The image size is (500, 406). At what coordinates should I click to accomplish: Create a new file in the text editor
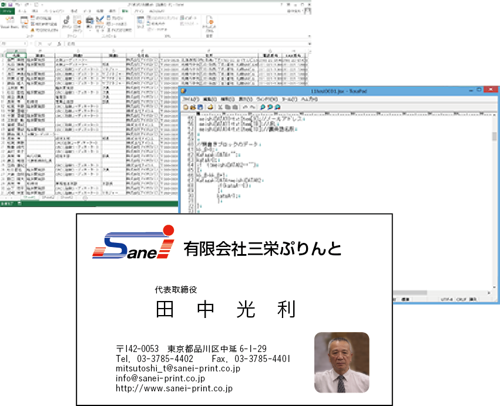click(x=186, y=107)
